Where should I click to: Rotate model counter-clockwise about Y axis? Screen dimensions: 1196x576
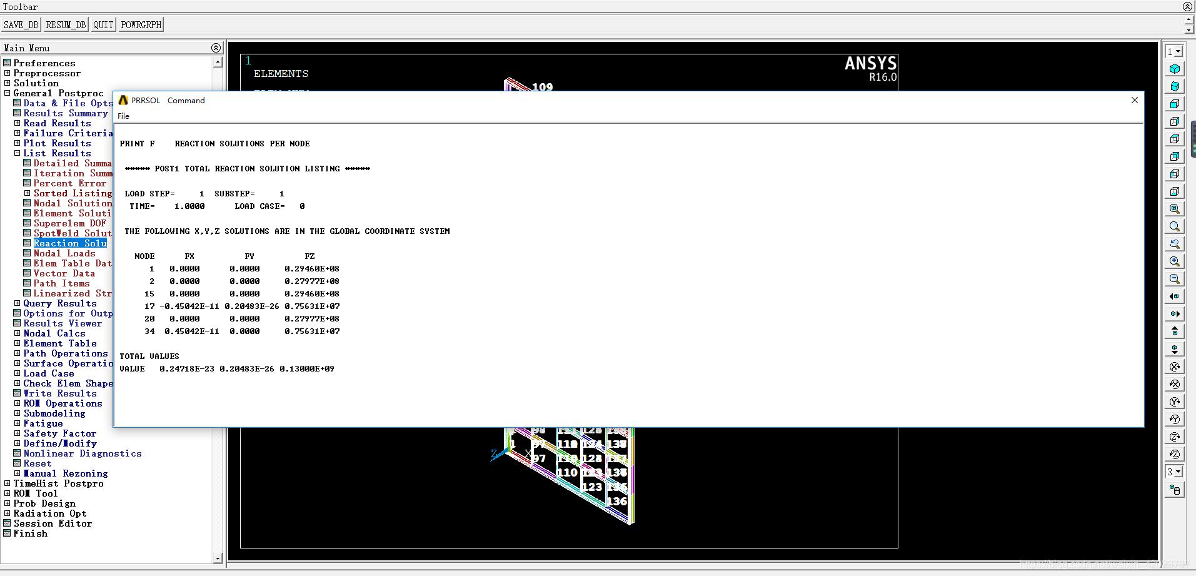(x=1174, y=419)
